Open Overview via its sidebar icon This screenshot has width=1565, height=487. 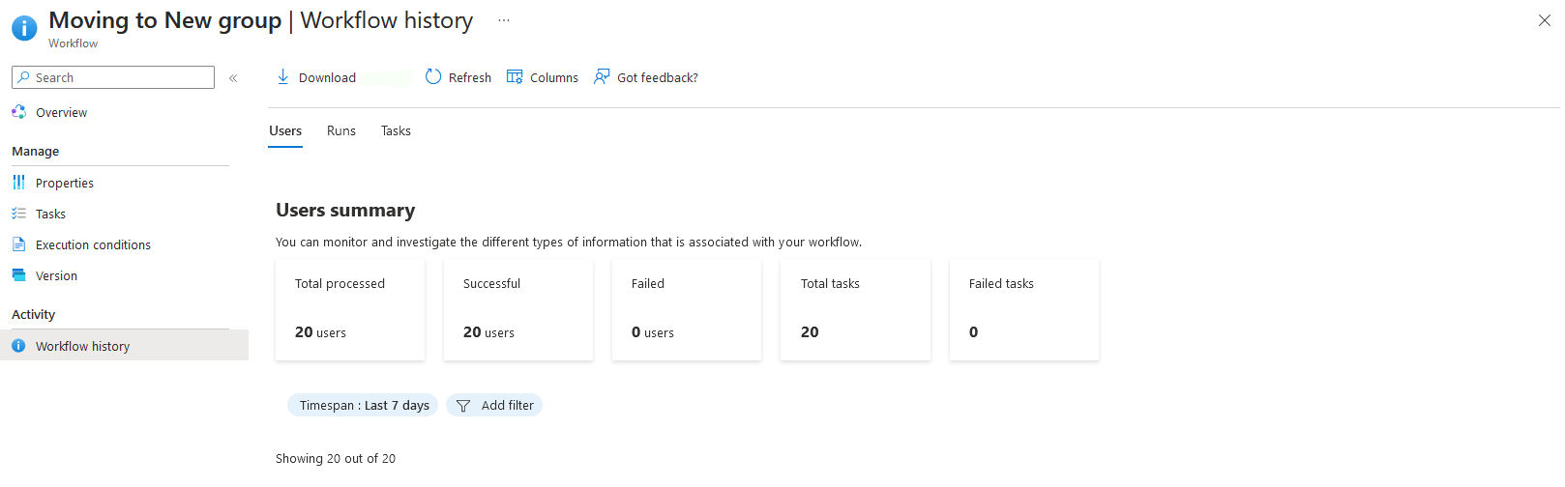click(x=18, y=112)
